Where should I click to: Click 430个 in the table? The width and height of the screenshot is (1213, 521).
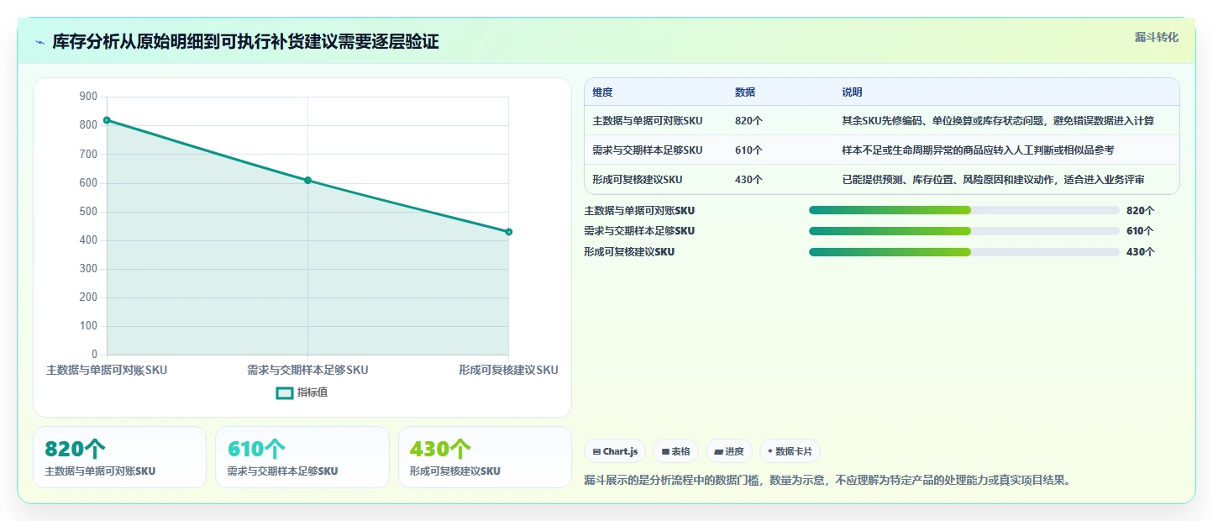click(748, 180)
